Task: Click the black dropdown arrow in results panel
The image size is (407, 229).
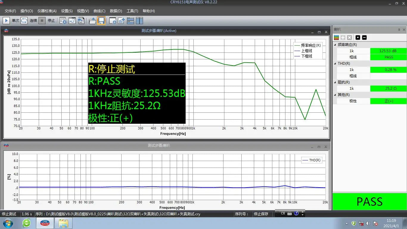Action: pos(358,38)
